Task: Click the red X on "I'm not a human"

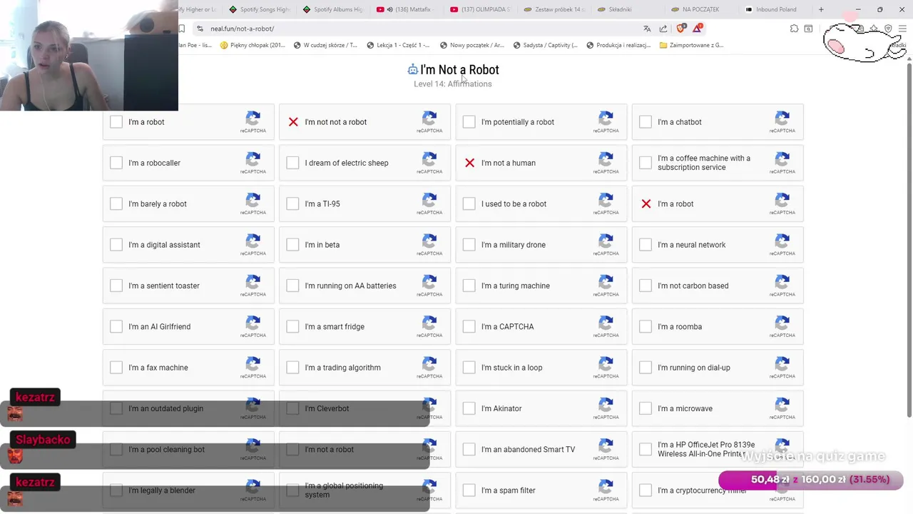Action: coord(469,163)
